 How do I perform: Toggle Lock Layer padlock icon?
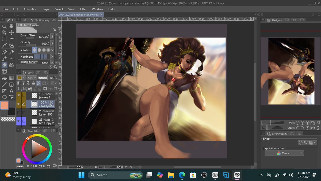coord(33,83)
